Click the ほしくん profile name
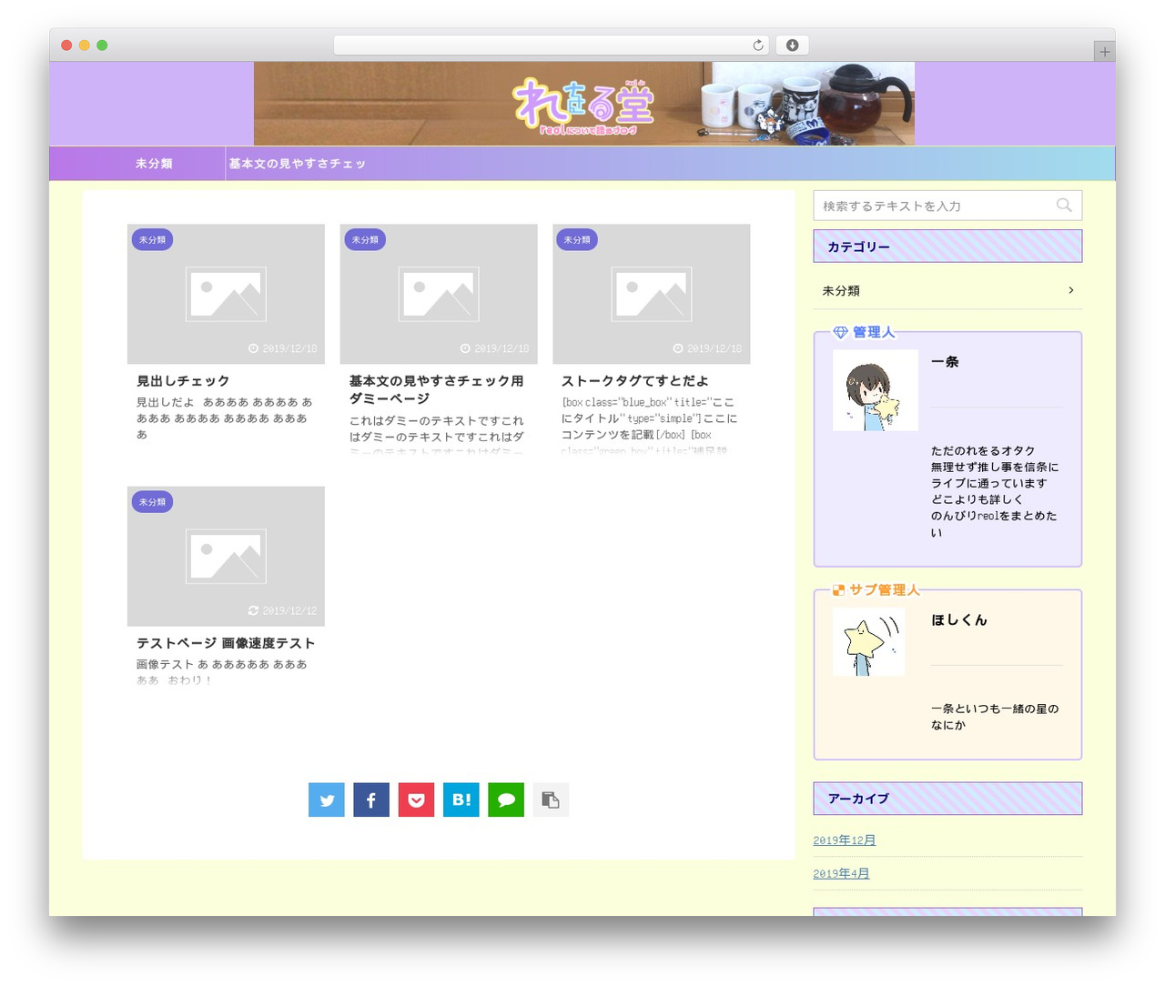Screen dimensions: 1165x986 [x=958, y=620]
